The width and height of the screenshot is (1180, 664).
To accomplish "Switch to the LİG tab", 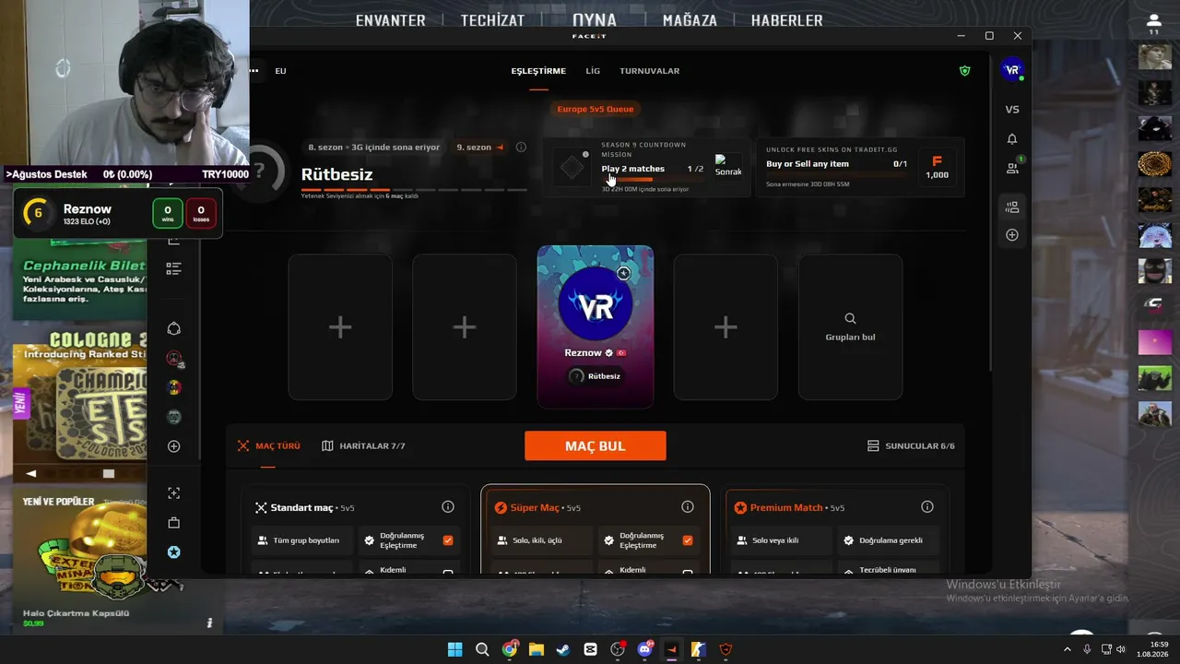I will coord(593,71).
